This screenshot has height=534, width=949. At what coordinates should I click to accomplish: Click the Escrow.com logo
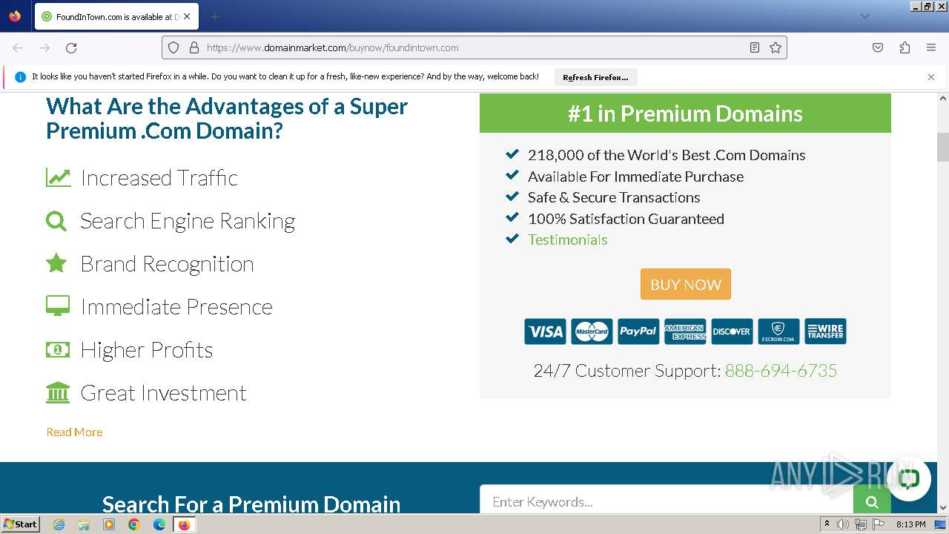tap(778, 332)
